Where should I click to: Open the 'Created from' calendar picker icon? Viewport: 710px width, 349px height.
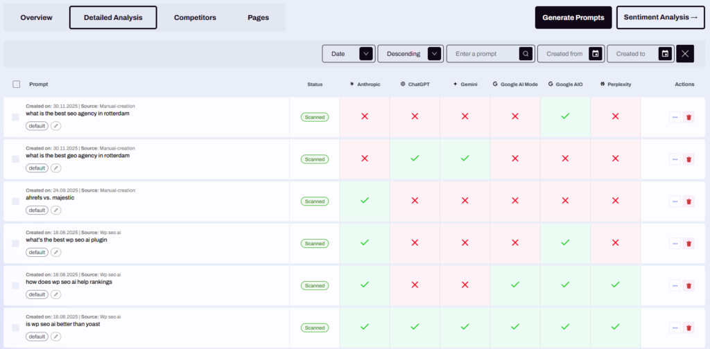pyautogui.click(x=594, y=54)
